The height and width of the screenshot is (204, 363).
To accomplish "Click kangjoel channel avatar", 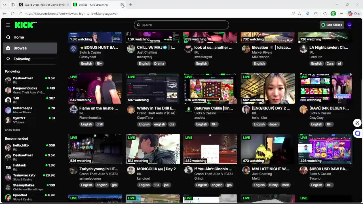I will click(131, 170).
